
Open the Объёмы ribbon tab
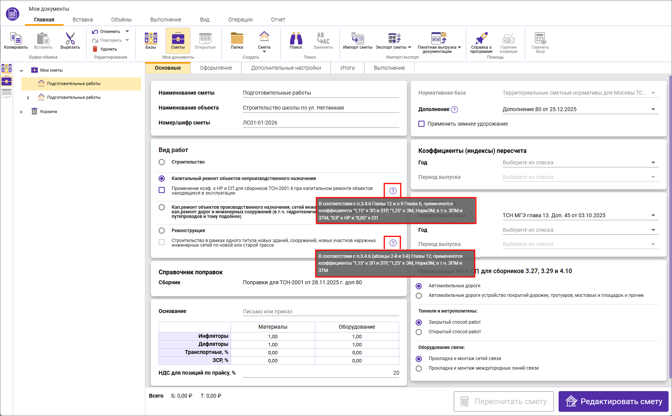coord(121,20)
